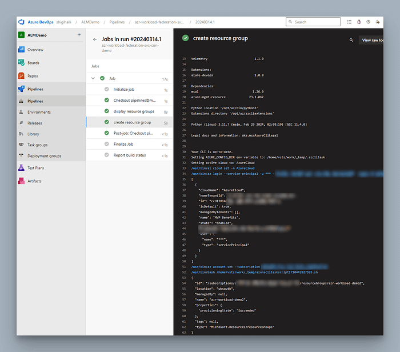Open the Repos section icon

(x=22, y=76)
